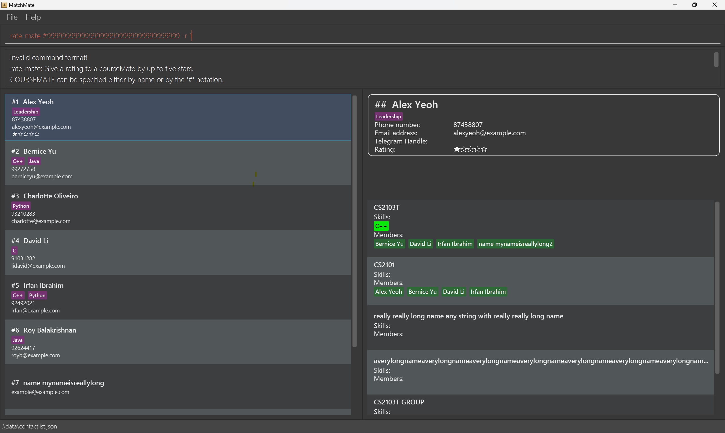The height and width of the screenshot is (433, 725).
Task: Click the Alex Yeoh member tag in CS2101
Action: (388, 292)
